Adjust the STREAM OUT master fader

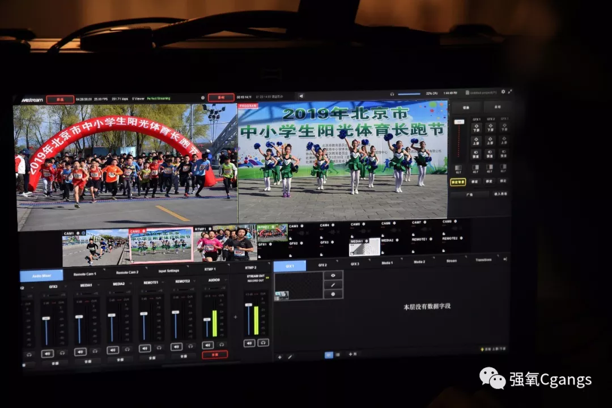pos(249,304)
